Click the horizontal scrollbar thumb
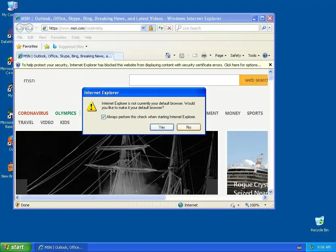The image size is (336, 252). pos(93,197)
